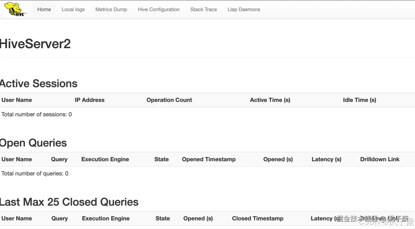Viewport: 415px width, 229px height.
Task: Open the Home nav tab
Action: pos(44,9)
